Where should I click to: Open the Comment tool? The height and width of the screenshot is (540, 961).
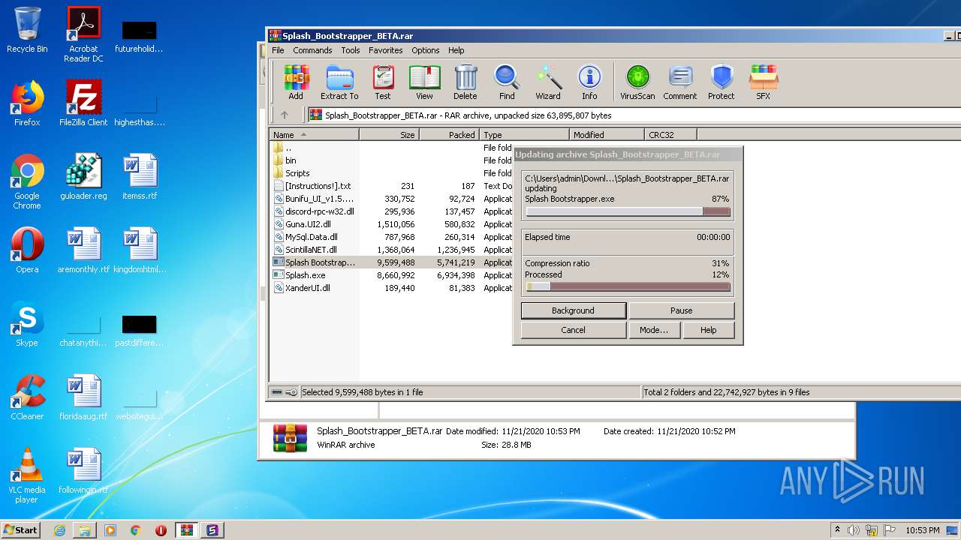click(x=680, y=82)
